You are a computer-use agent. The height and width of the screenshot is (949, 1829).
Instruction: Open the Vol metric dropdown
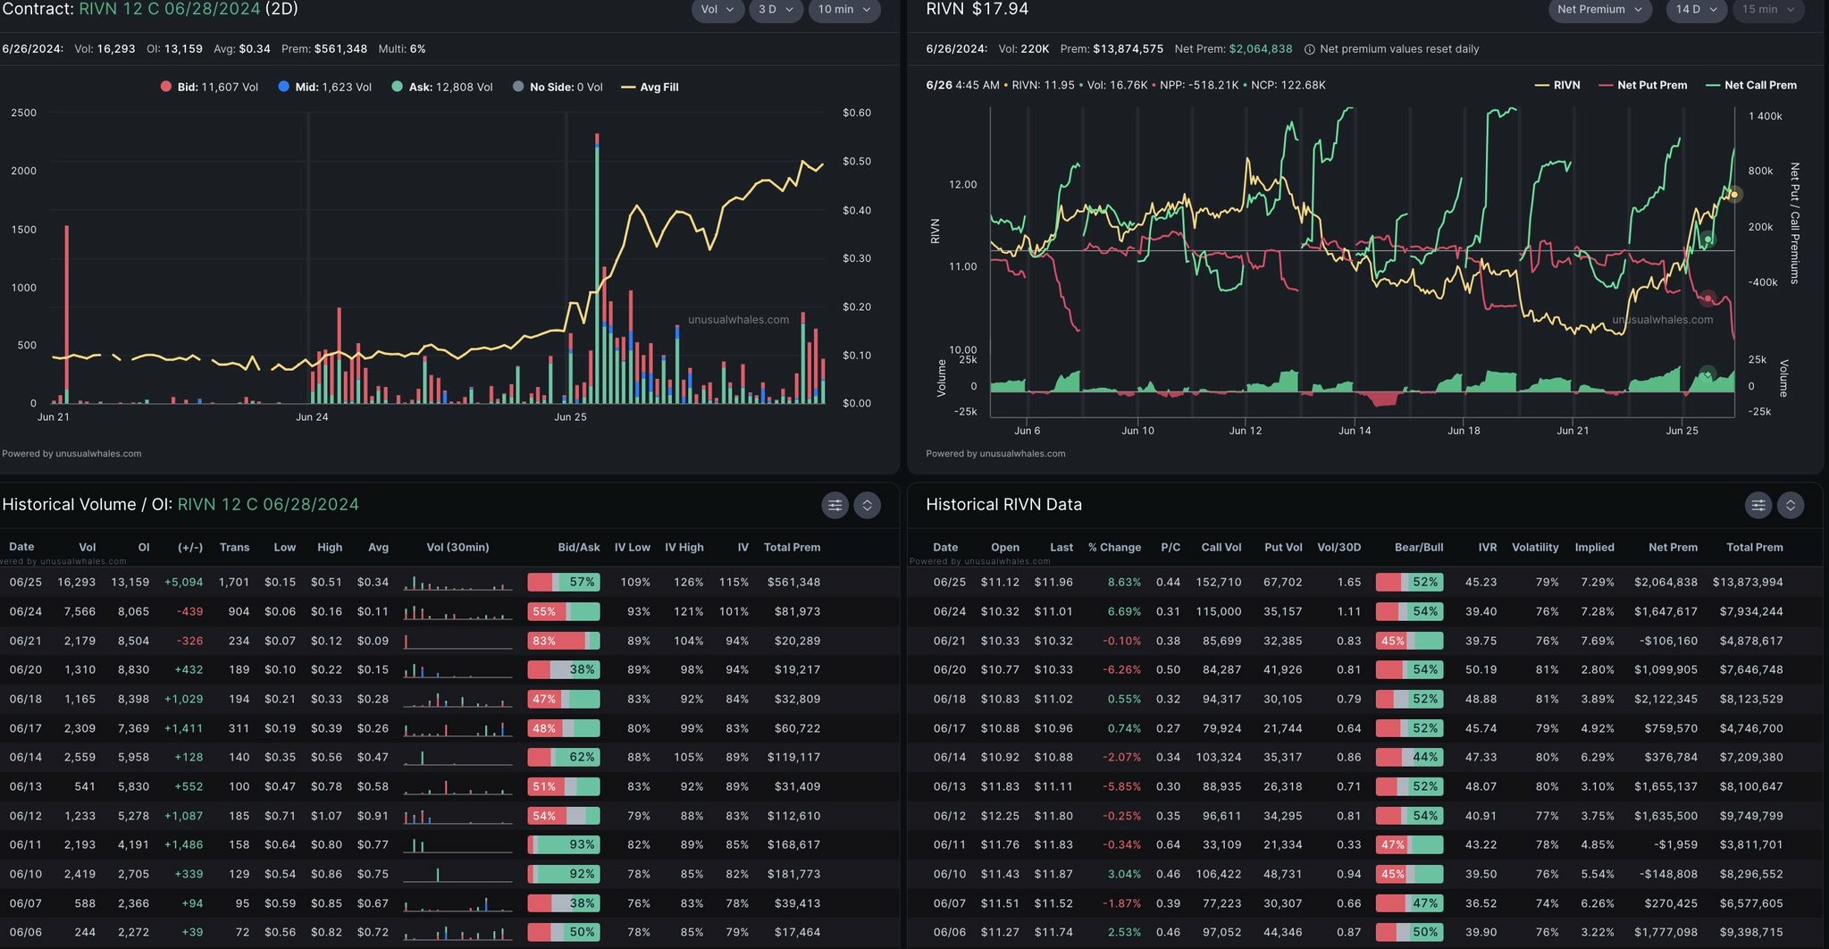pos(717,9)
